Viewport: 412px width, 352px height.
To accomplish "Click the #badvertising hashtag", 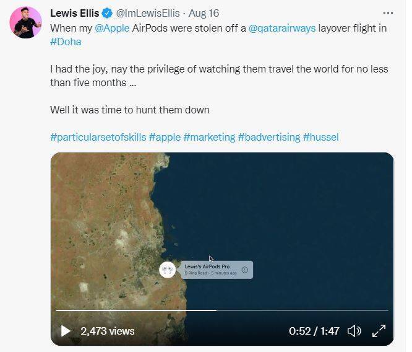I will [268, 137].
